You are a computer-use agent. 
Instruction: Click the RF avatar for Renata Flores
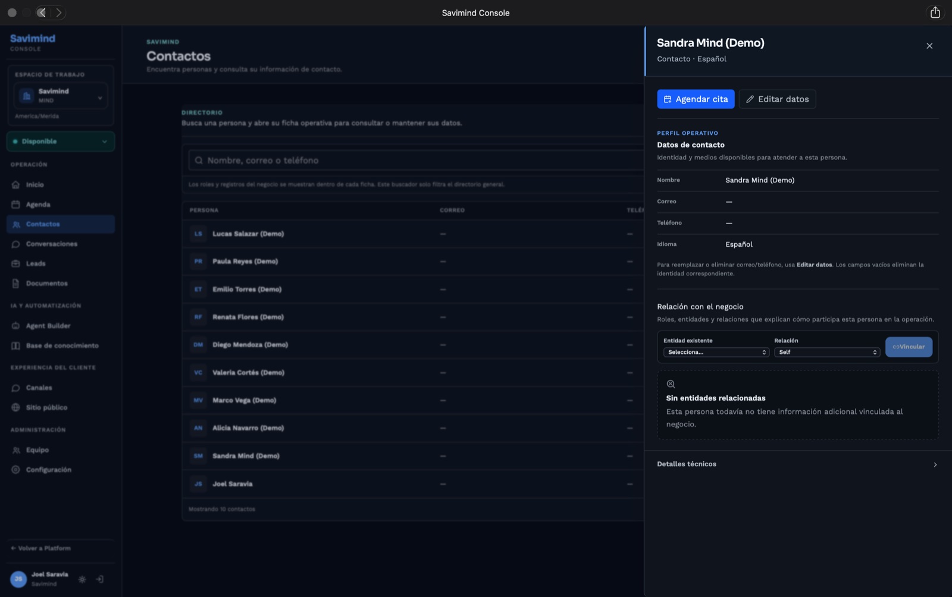pyautogui.click(x=198, y=317)
